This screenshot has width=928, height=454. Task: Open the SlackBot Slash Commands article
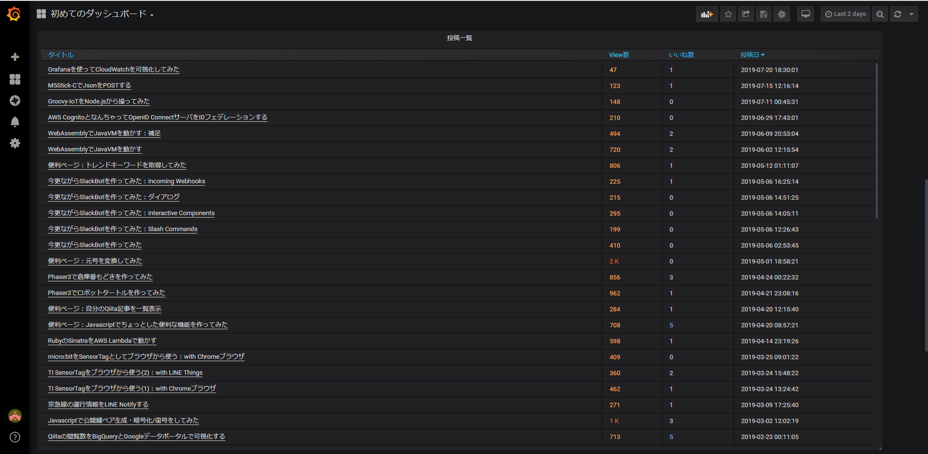point(123,229)
